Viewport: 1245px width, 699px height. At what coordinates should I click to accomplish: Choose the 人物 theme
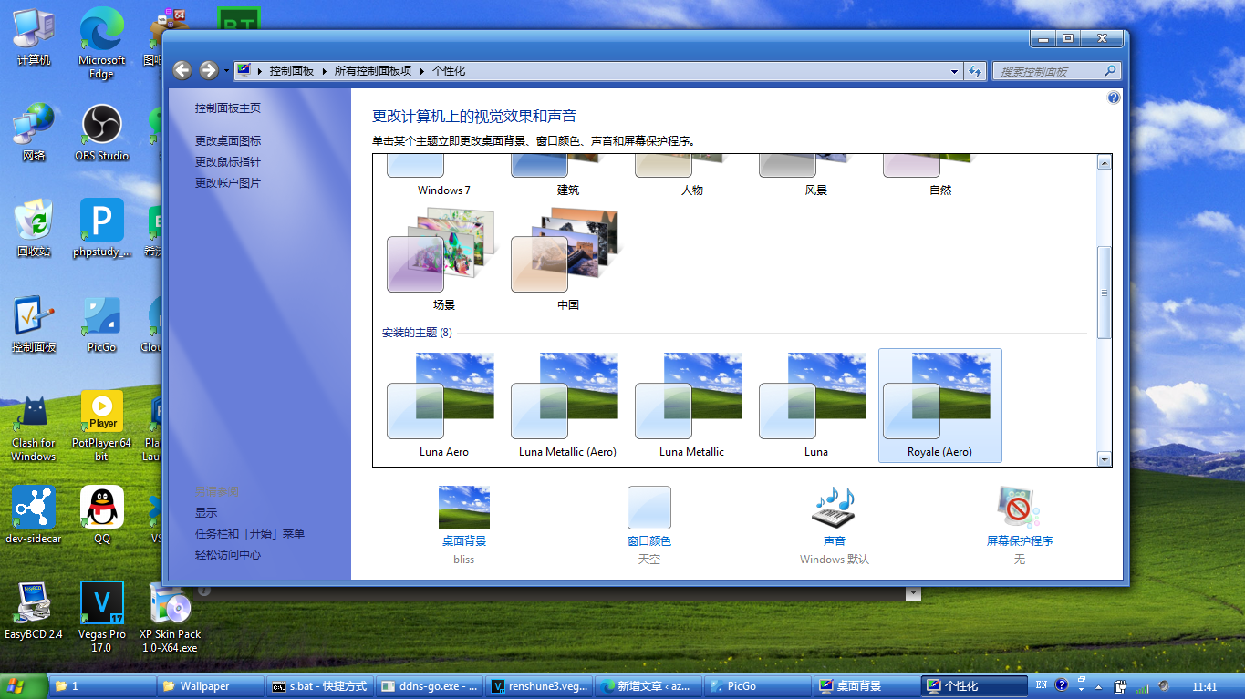(x=691, y=177)
